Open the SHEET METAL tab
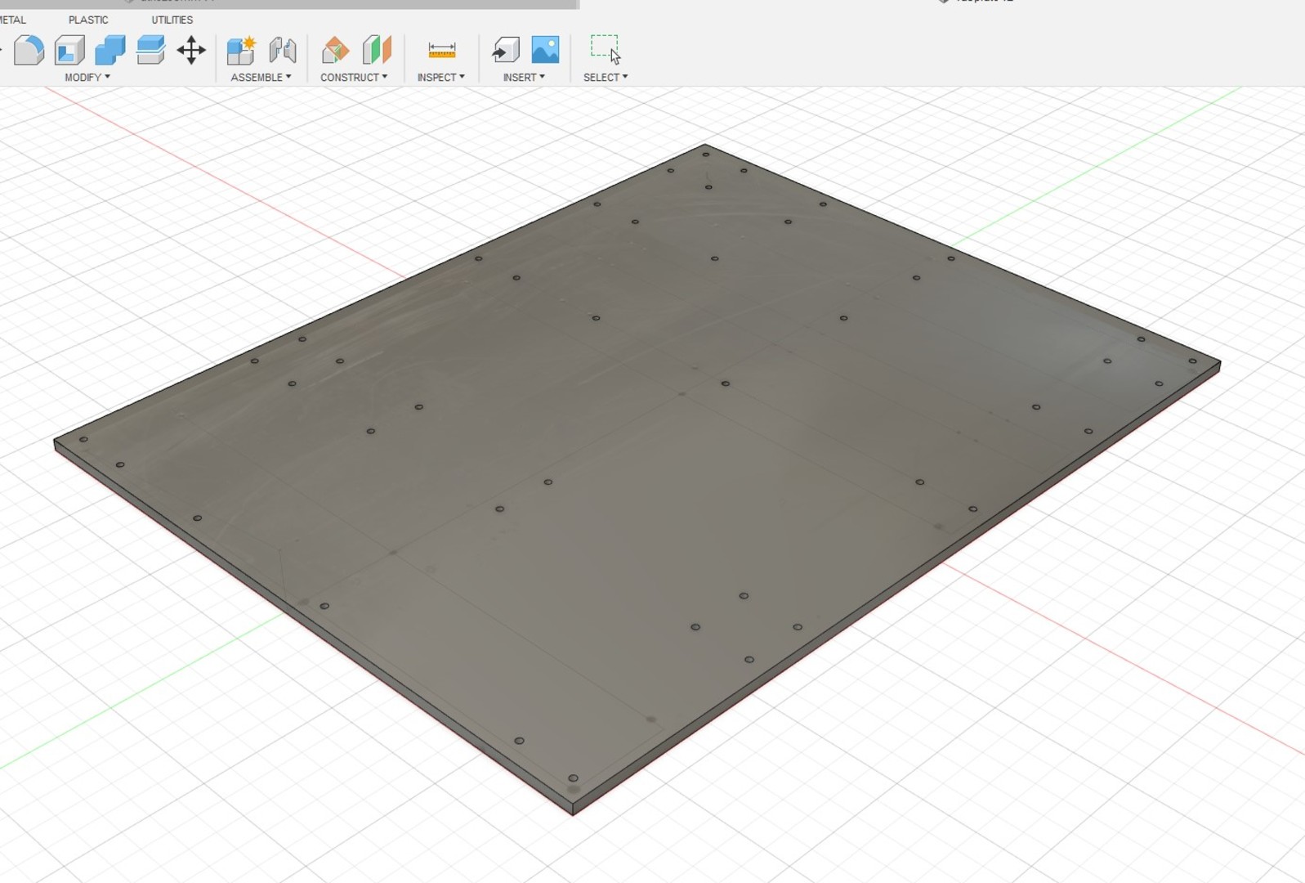1305x883 pixels. click(12, 20)
